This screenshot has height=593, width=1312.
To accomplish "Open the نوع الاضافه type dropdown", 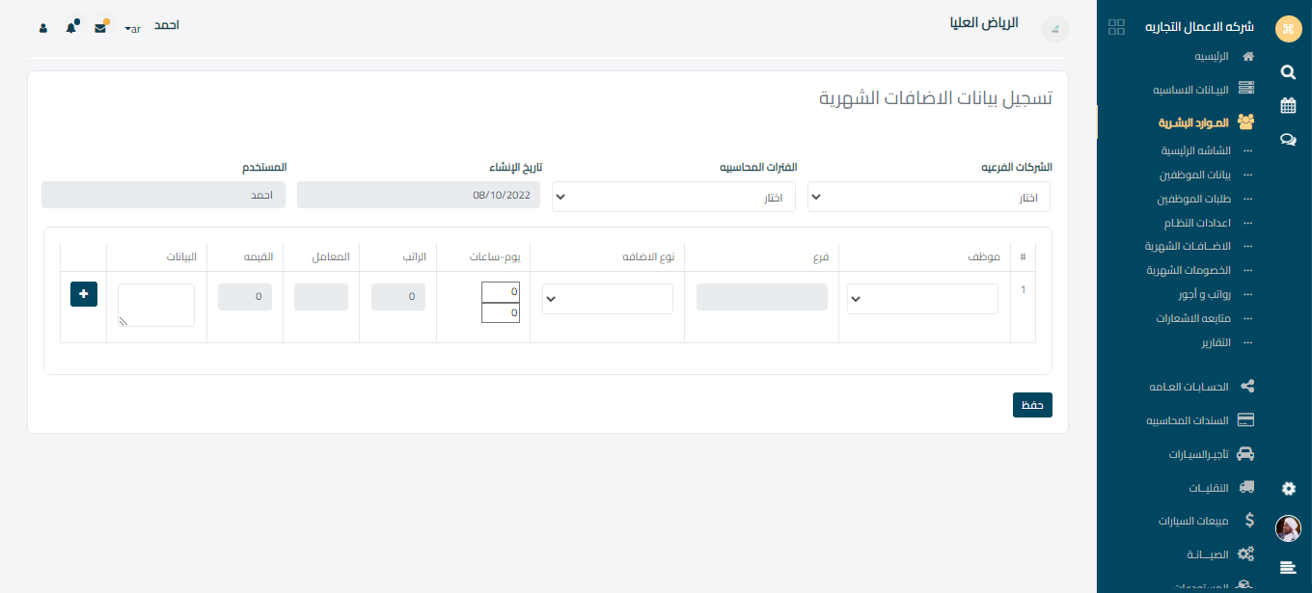I will (607, 299).
